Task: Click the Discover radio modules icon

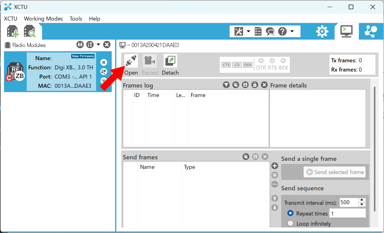Action: [30, 31]
